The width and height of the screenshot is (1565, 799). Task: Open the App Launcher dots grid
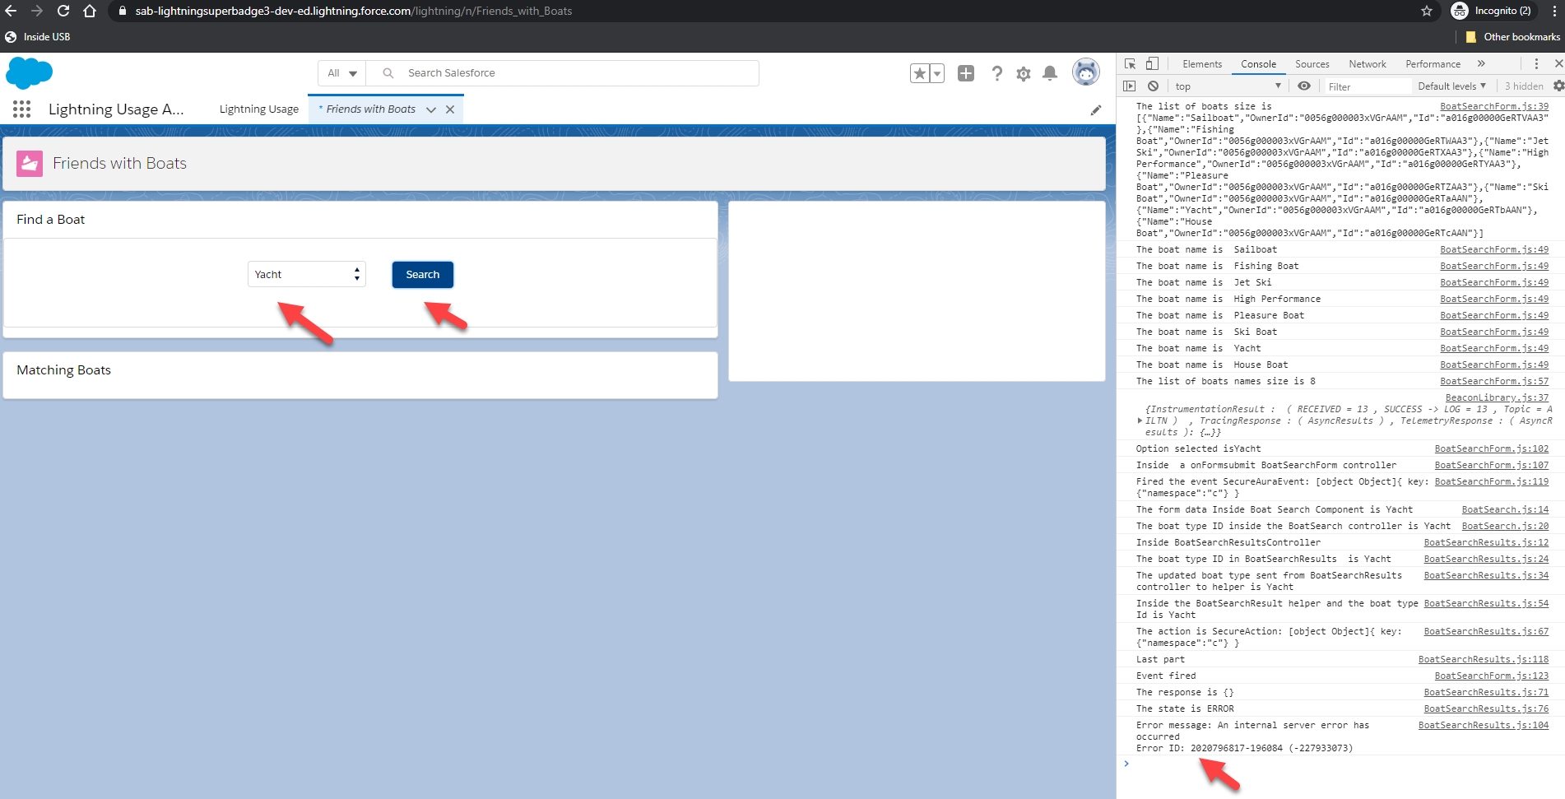22,109
